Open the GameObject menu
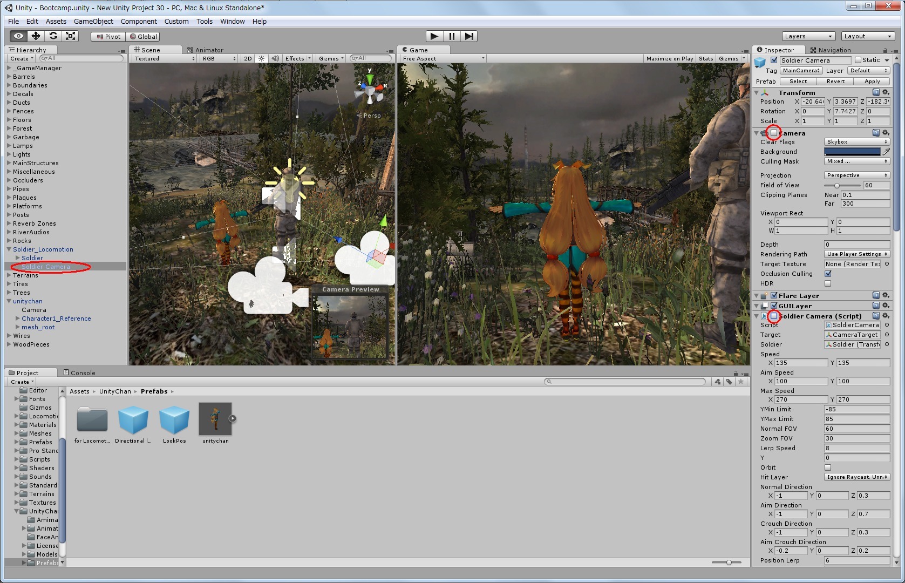 click(93, 22)
